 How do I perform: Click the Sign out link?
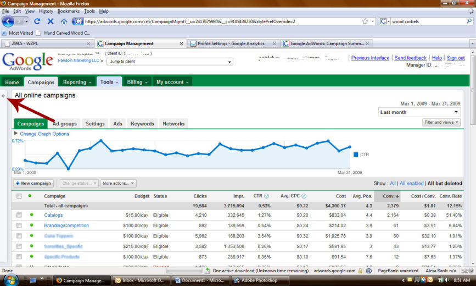456,58
